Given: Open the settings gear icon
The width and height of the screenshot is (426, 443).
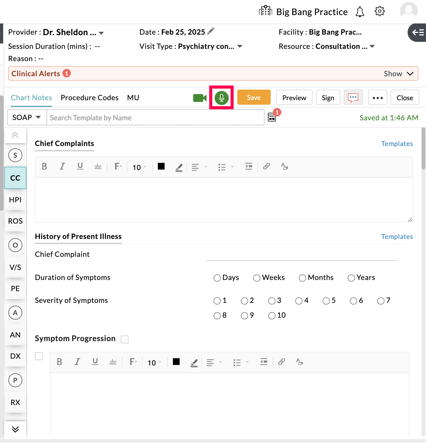Looking at the screenshot, I should (379, 11).
